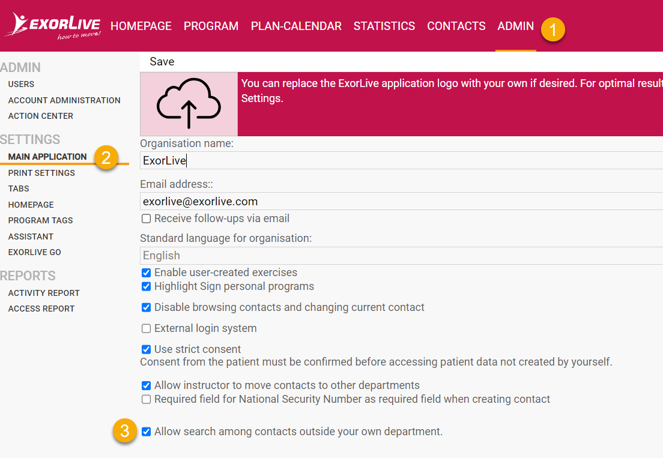Uncheck Highlight Sign personal programs
This screenshot has height=458, width=663.
[x=146, y=286]
